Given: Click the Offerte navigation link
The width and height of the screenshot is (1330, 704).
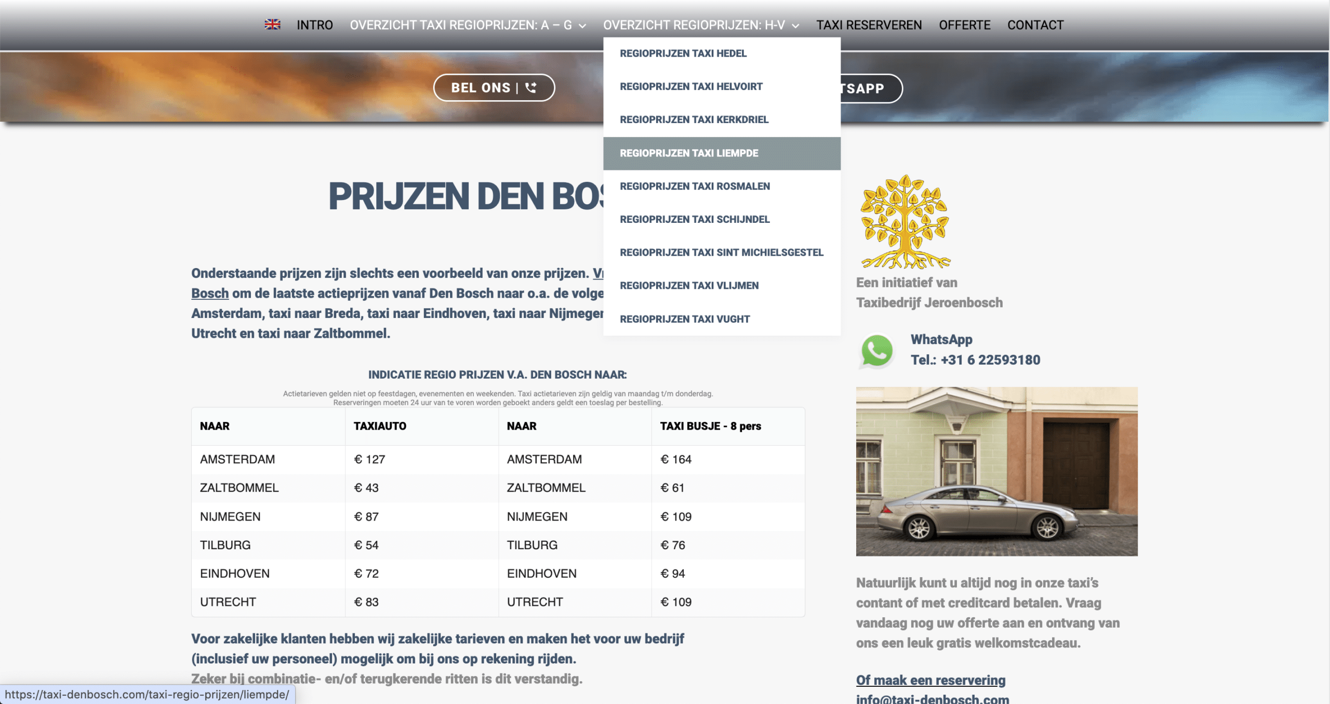Looking at the screenshot, I should click(x=964, y=25).
